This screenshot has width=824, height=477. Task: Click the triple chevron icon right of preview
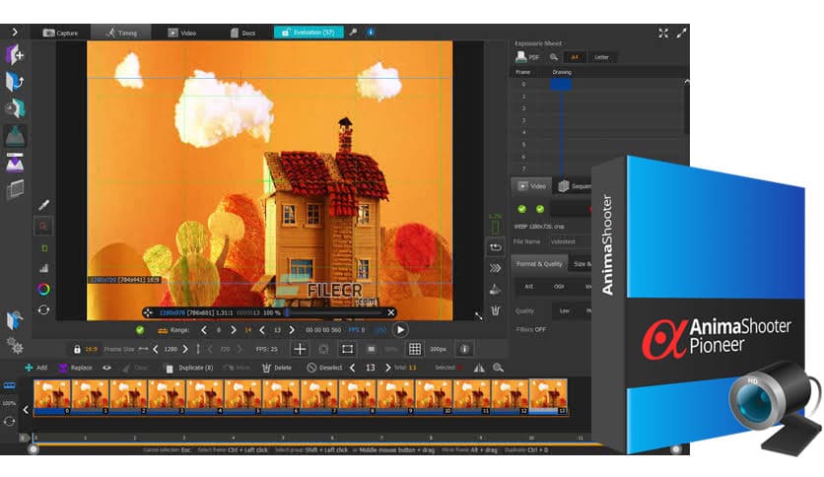click(x=495, y=268)
